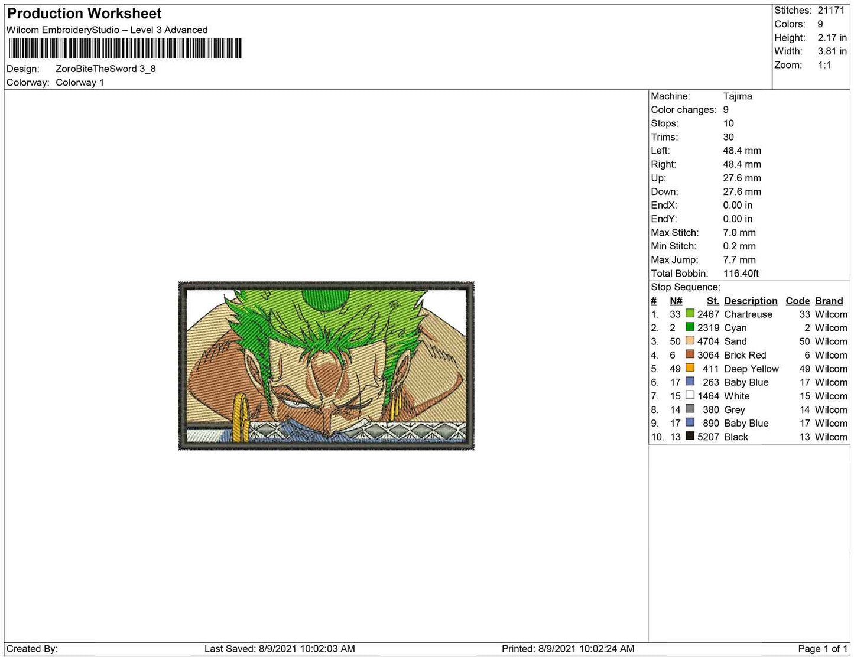Select the White thread swatch
Image resolution: width=854 pixels, height=657 pixels.
point(690,395)
